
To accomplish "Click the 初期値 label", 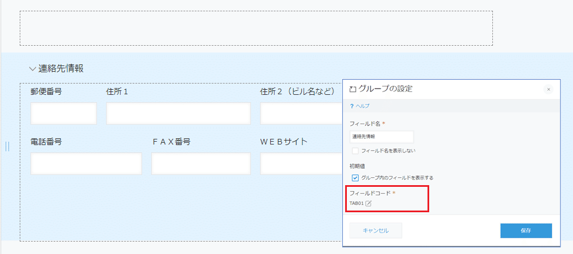I will (x=357, y=166).
